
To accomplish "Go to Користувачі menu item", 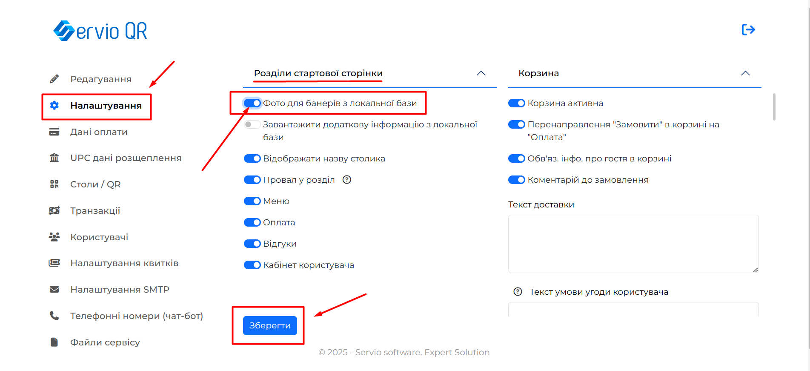I will (x=99, y=237).
